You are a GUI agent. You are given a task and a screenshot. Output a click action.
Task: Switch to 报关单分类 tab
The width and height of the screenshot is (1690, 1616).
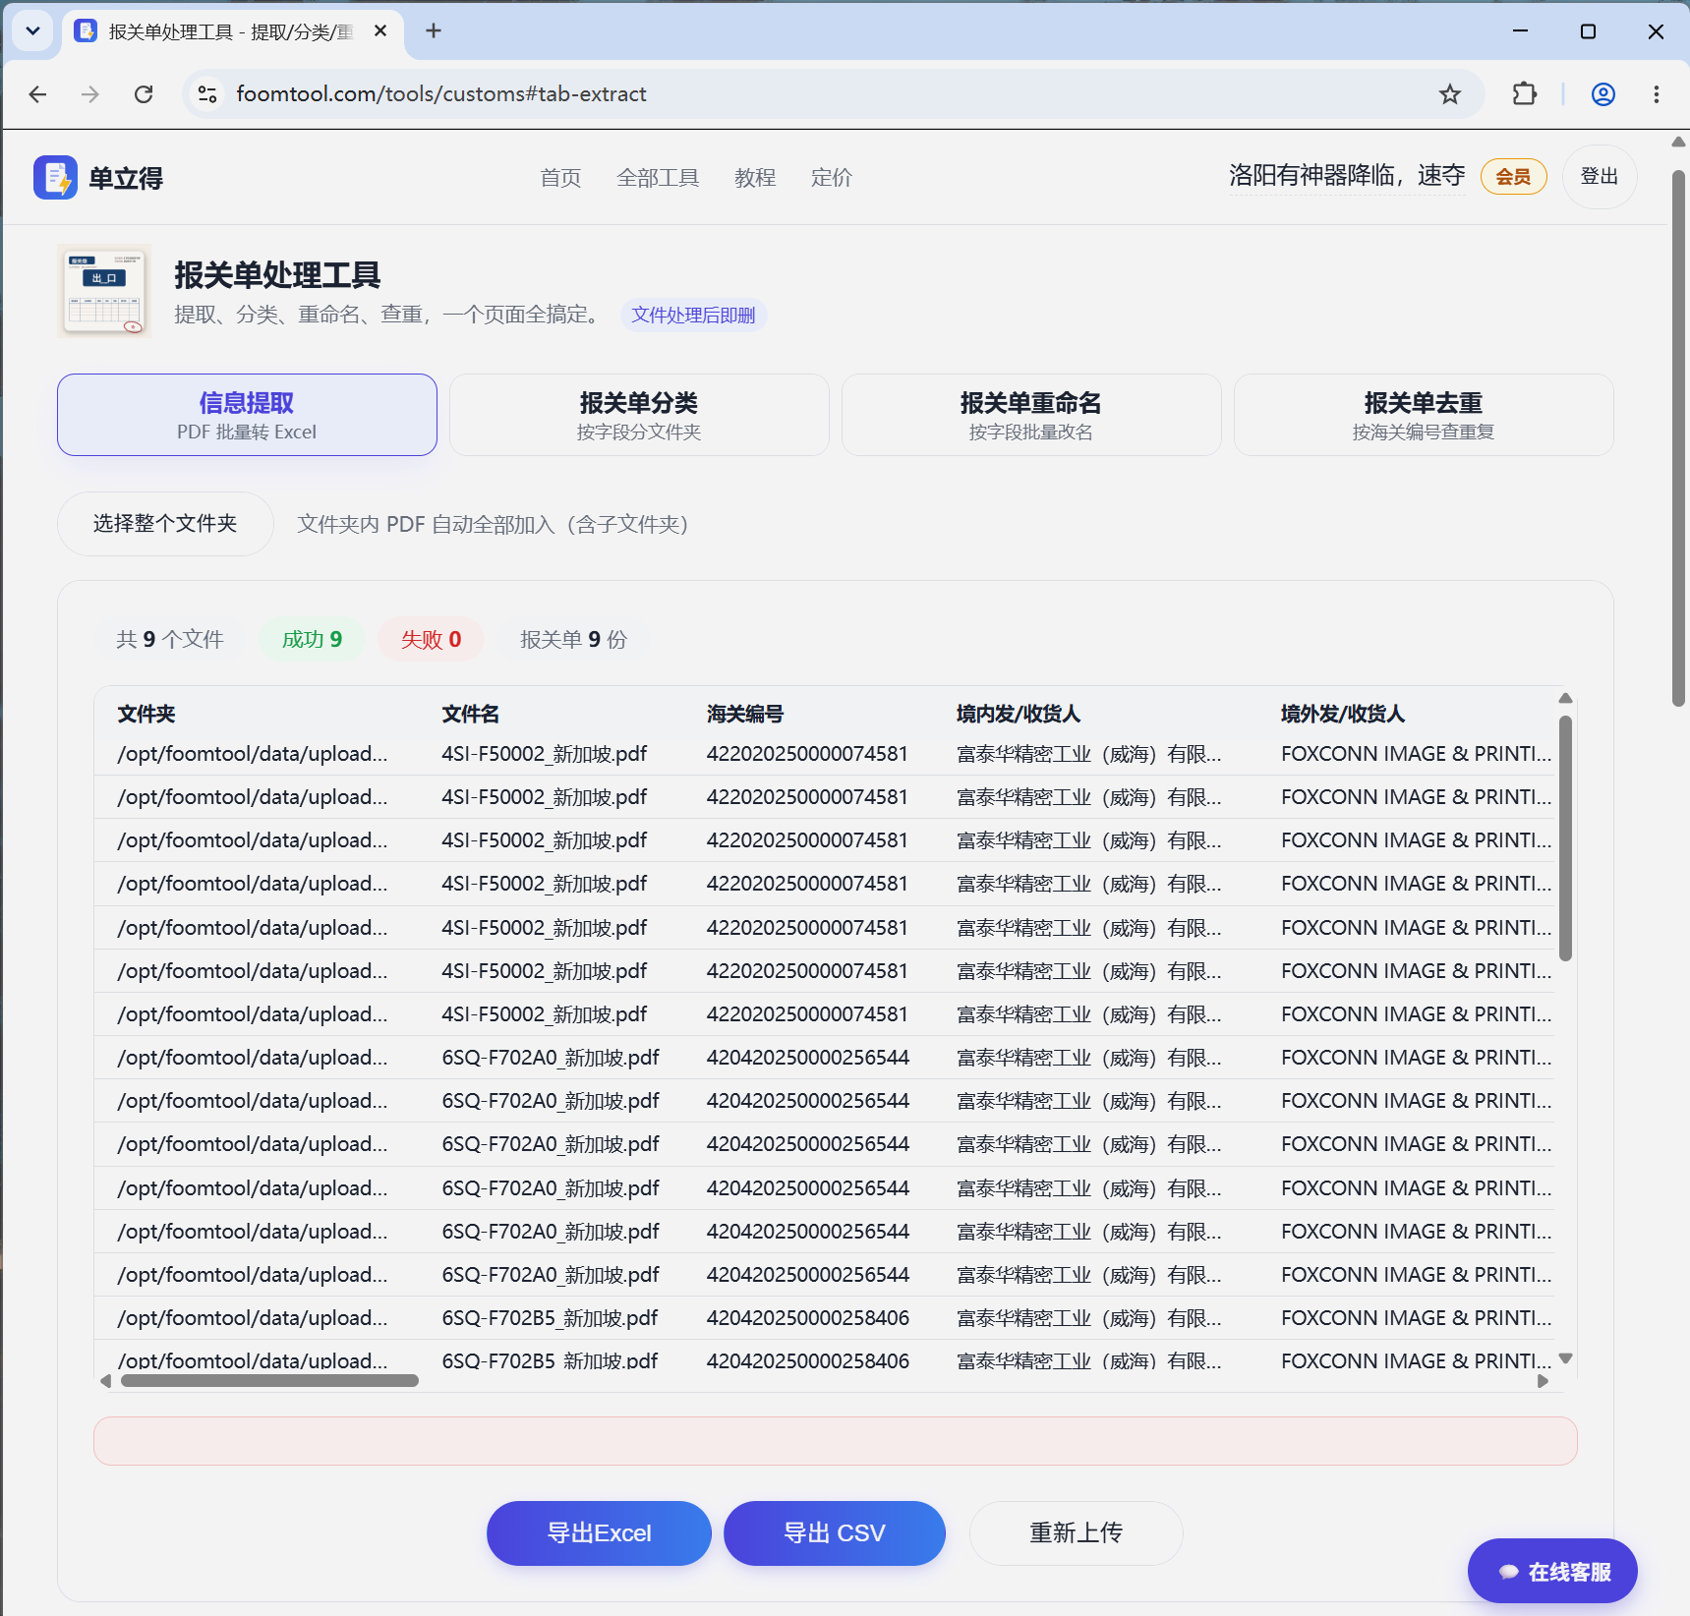click(x=639, y=415)
